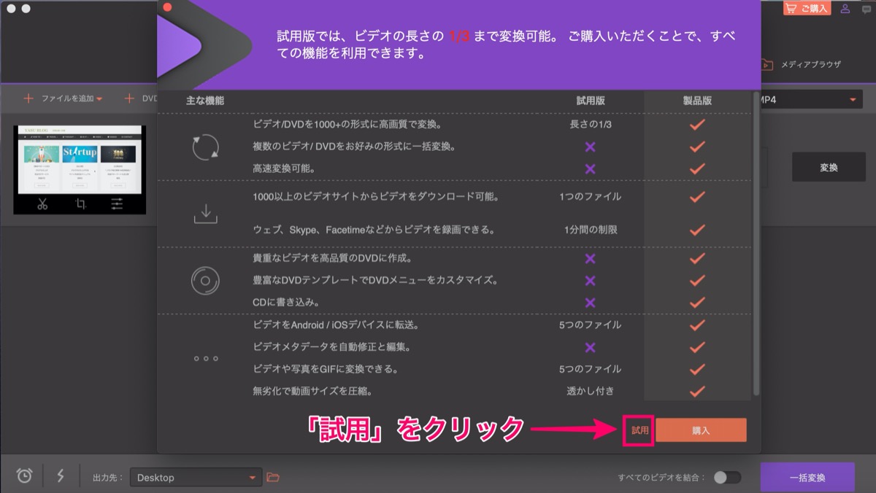Image resolution: width=876 pixels, height=493 pixels.
Task: Click the checkmark for CDに書き込み row
Action: [x=697, y=302]
